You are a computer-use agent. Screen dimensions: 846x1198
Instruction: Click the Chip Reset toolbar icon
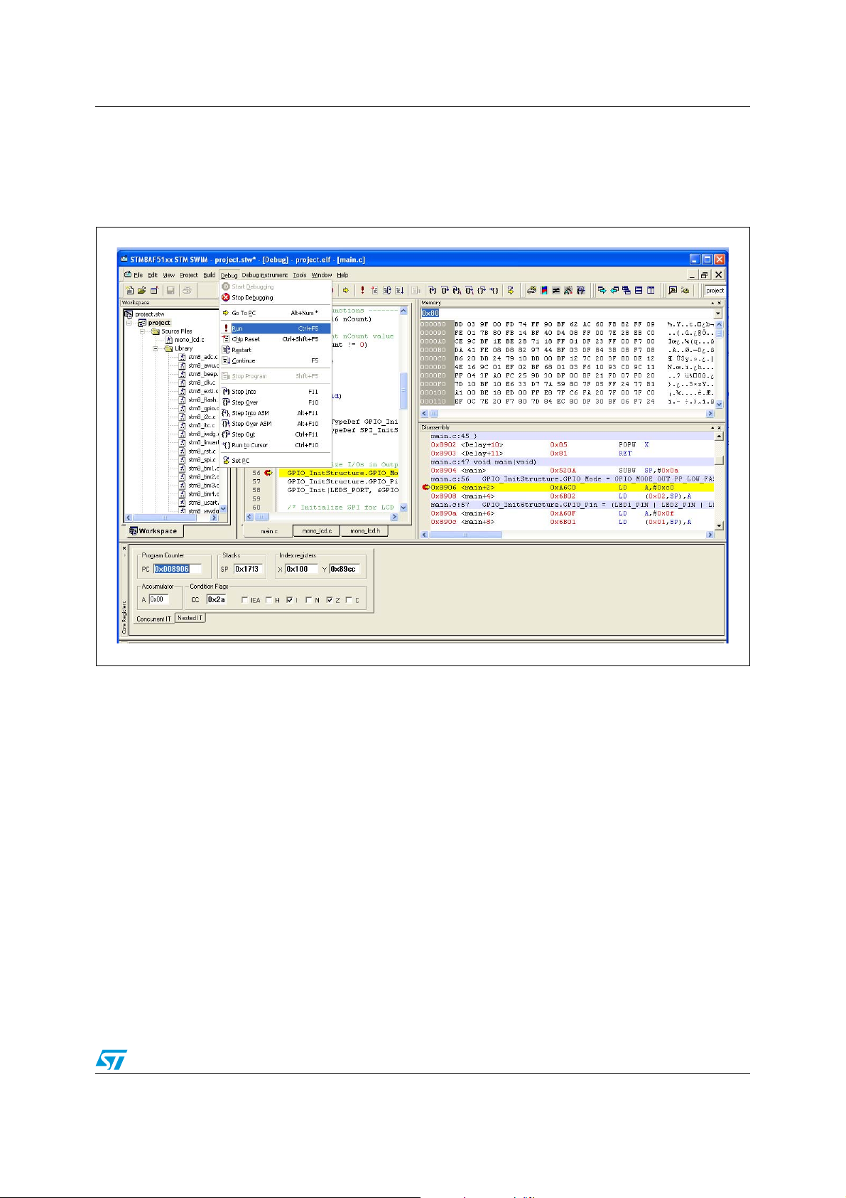click(x=374, y=290)
